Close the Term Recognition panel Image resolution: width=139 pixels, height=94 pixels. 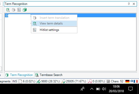click(134, 4)
